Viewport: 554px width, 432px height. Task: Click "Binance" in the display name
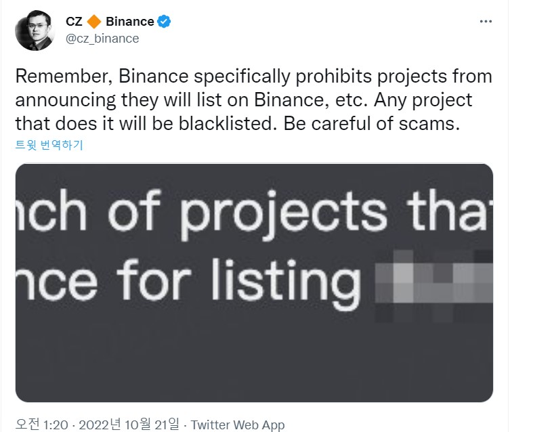coord(130,22)
